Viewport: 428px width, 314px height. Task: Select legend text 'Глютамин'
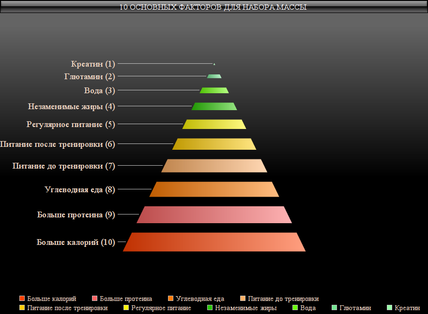[355, 308]
